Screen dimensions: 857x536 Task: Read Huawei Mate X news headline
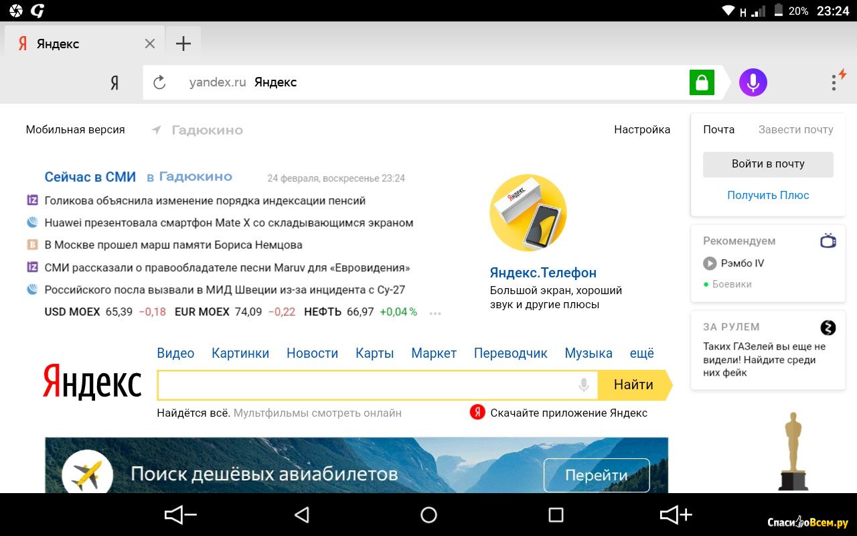pos(229,222)
